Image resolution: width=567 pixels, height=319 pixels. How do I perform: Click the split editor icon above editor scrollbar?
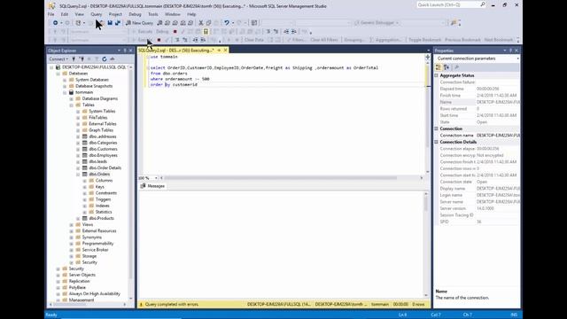(427, 57)
